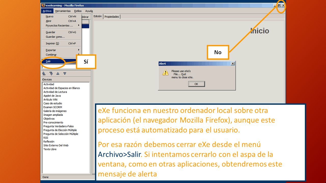Screen dimensions: 326x183
Task: Open the Herramientas menu
Action: point(63,11)
